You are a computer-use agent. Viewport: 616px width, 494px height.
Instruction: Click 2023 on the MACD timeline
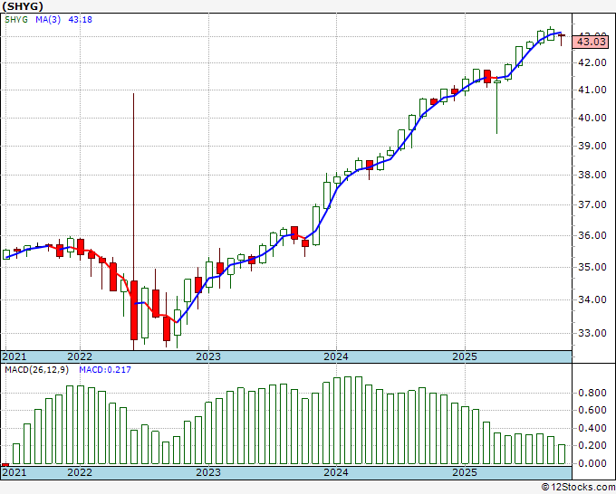tap(208, 472)
